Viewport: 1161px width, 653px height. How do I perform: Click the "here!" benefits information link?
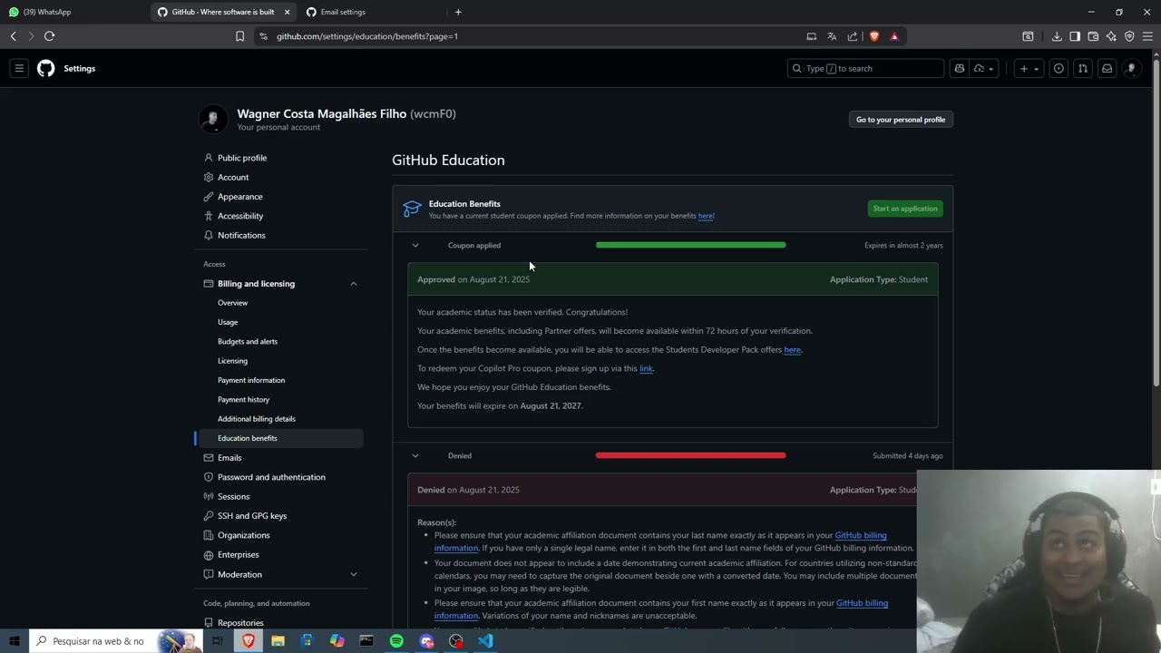click(x=707, y=216)
